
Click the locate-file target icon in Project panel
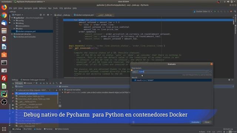click(41, 15)
